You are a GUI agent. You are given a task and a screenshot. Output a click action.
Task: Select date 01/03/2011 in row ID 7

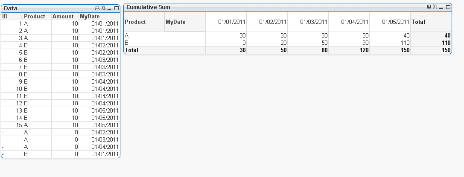(99, 67)
